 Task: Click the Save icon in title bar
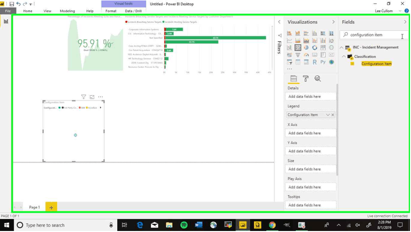12,4
